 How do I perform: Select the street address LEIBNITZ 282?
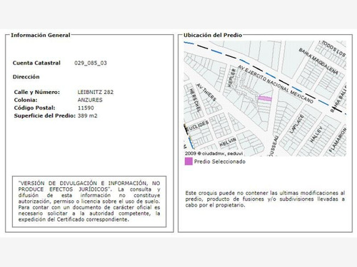pos(96,92)
